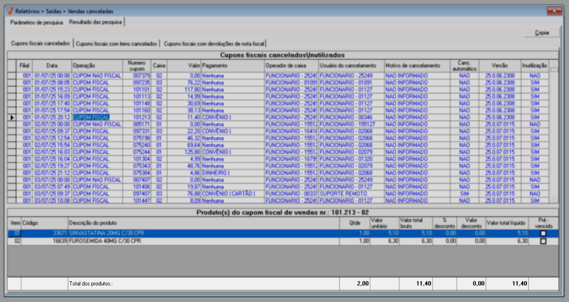Screen dimensions: 569x302
Task: Click the current row arrow indicator
Action: pyautogui.click(x=12, y=117)
